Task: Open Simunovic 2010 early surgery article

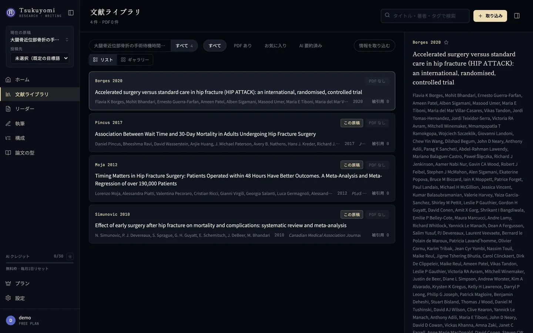Action: pyautogui.click(x=242, y=224)
